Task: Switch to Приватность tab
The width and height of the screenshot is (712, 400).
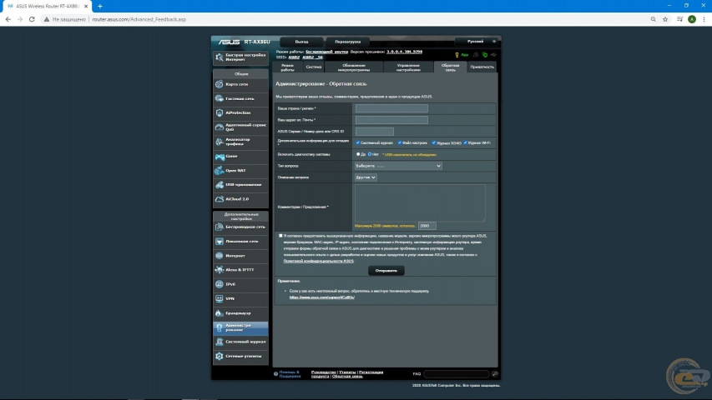Action: 482,67
